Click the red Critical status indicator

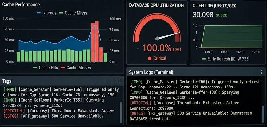(x=157, y=58)
